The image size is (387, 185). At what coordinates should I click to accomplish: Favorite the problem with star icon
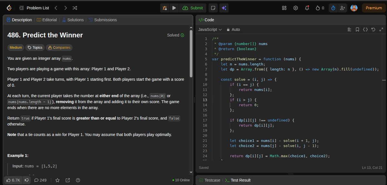point(57,180)
